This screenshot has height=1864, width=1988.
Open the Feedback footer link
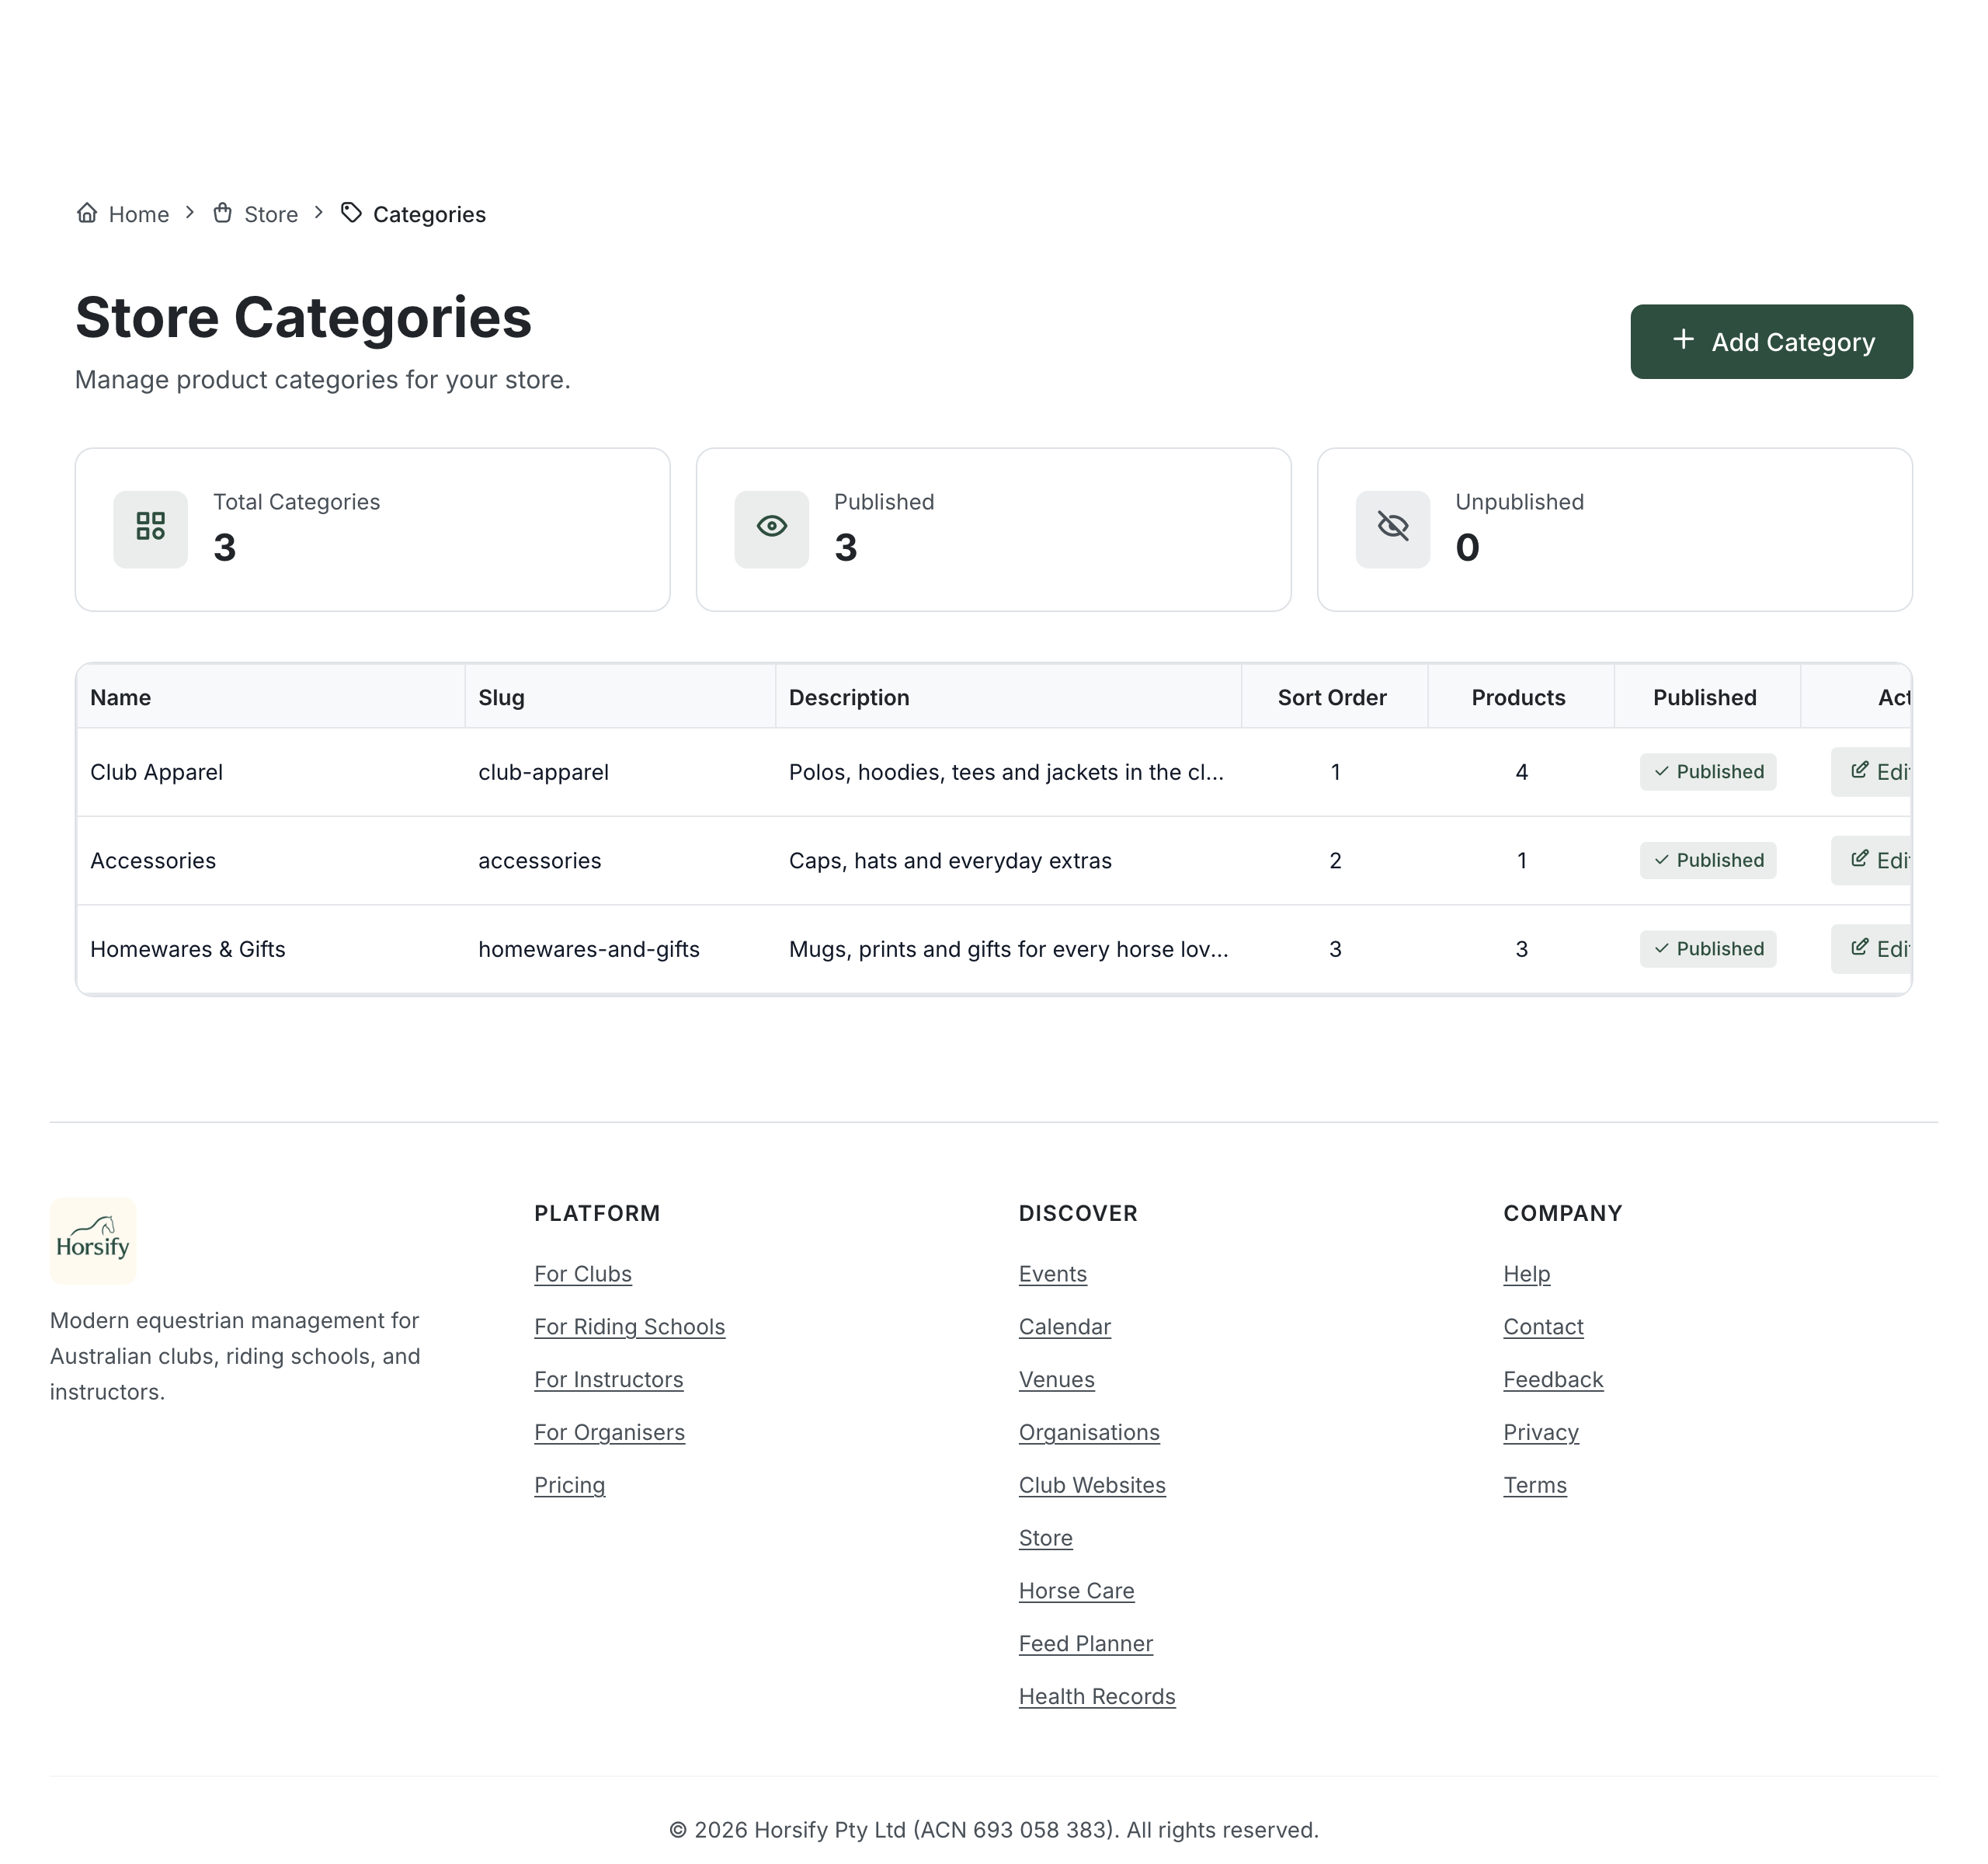pyautogui.click(x=1553, y=1380)
